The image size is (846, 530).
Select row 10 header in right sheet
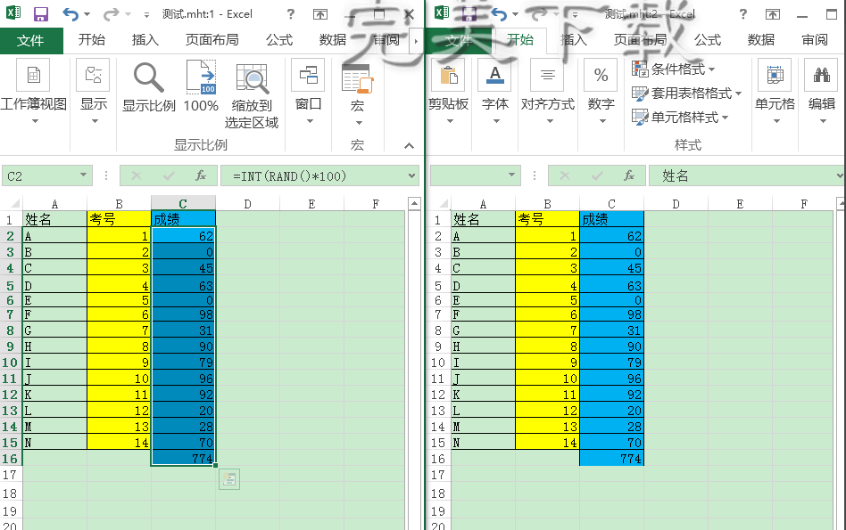pos(438,363)
